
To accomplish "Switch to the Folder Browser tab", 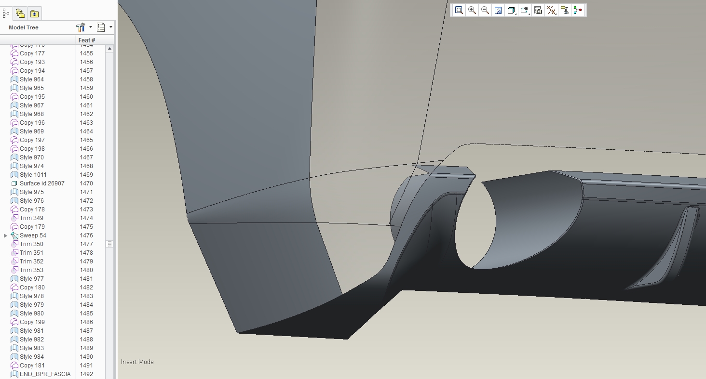I will (20, 13).
